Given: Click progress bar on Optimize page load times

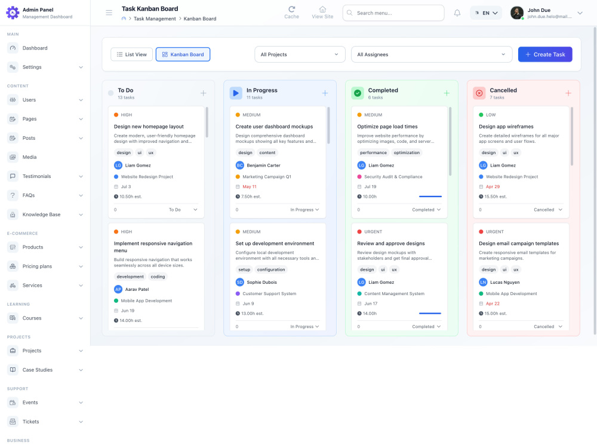Looking at the screenshot, I should pos(430,197).
